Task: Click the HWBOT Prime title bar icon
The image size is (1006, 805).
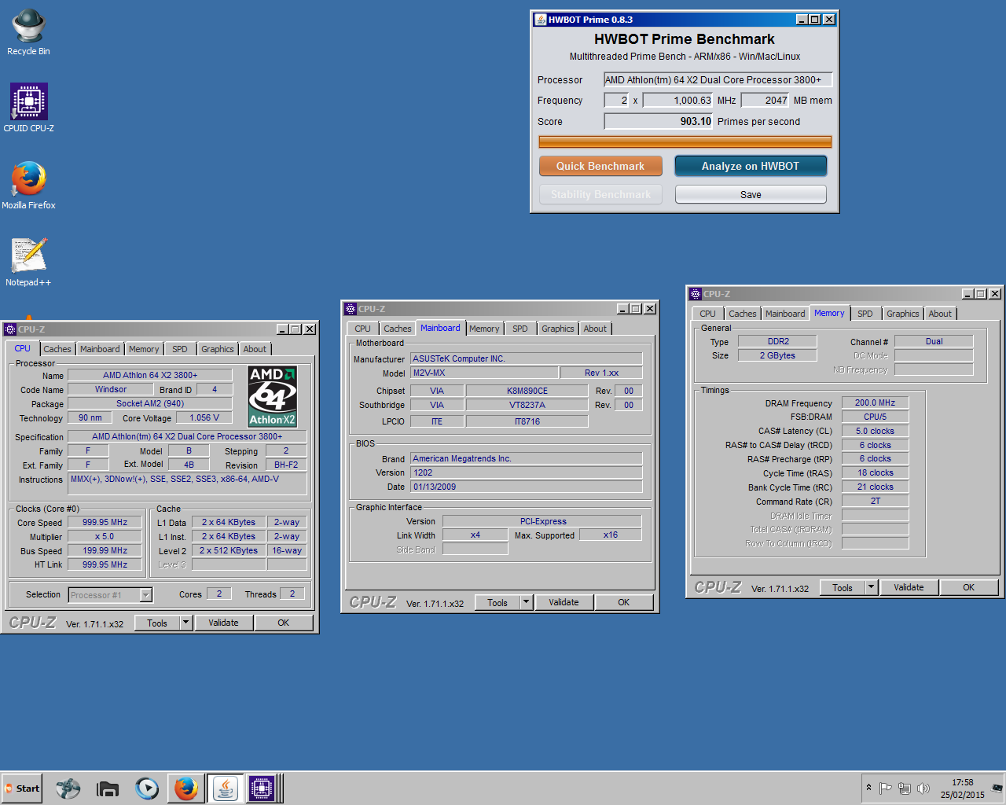Action: tap(541, 20)
